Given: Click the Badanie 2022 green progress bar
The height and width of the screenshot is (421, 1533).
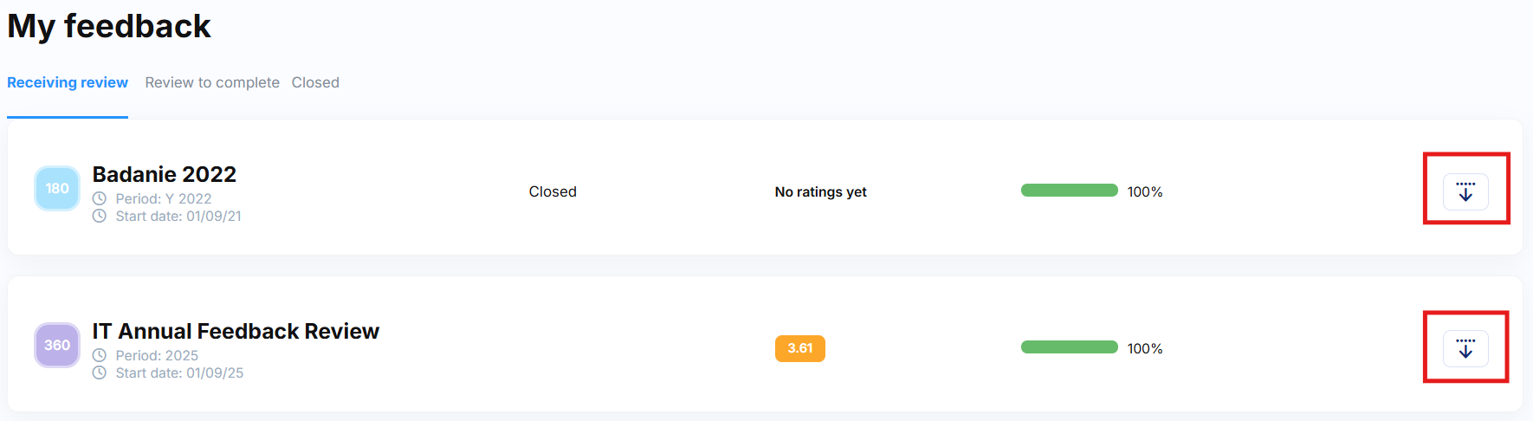Looking at the screenshot, I should [1069, 191].
